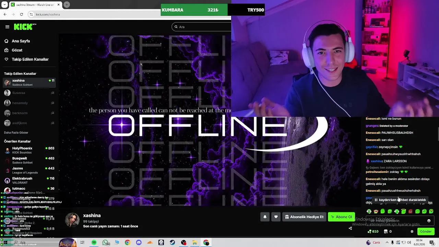Open recommended channel HolyPhoenix
The width and height of the screenshot is (439, 247).
point(29,150)
